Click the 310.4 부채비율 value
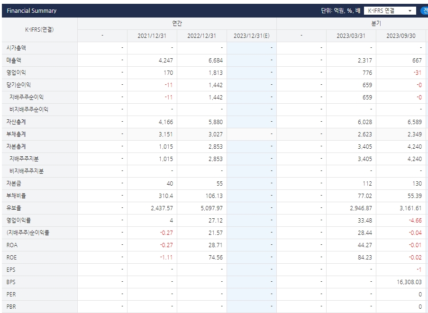Image resolution: width=428 pixels, height=313 pixels. click(166, 196)
